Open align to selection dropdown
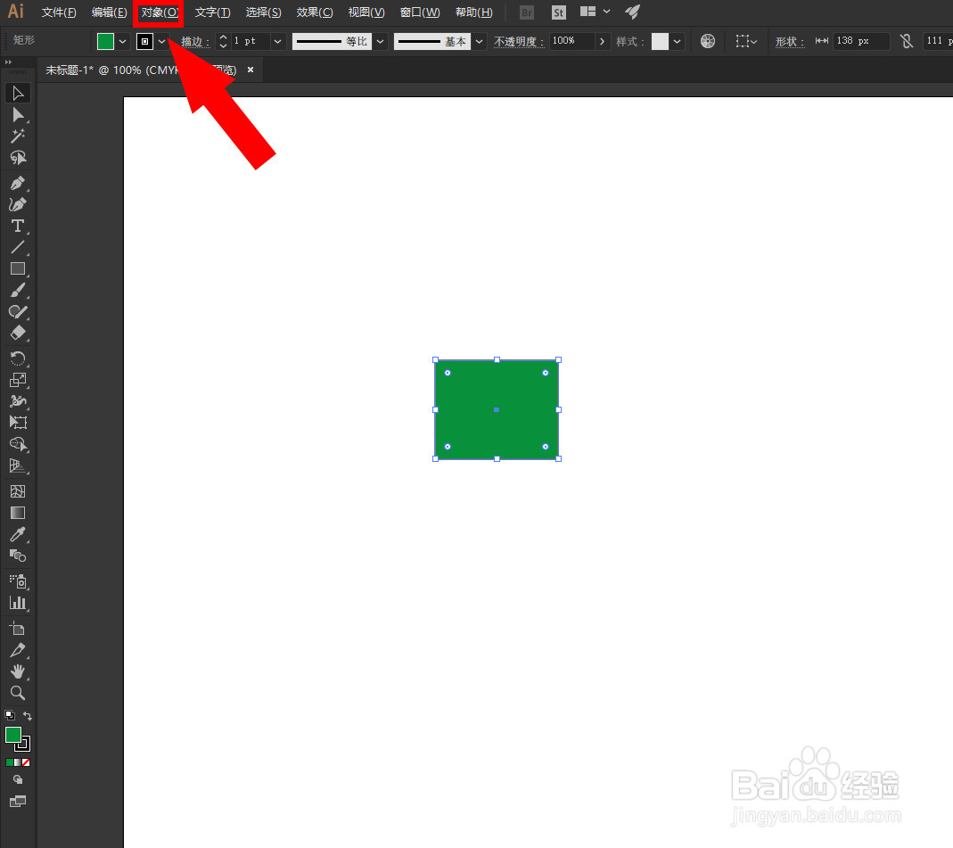953x848 pixels. pyautogui.click(x=746, y=41)
